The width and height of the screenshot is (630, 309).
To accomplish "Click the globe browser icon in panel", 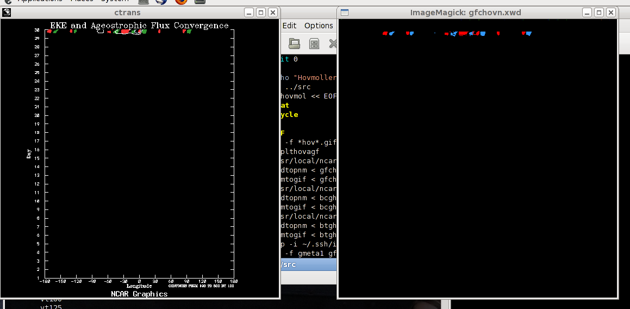I will coord(161,2).
